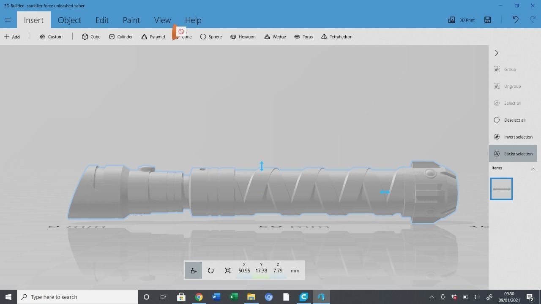The height and width of the screenshot is (304, 541).
Task: Insert a Cube
Action: pyautogui.click(x=91, y=37)
